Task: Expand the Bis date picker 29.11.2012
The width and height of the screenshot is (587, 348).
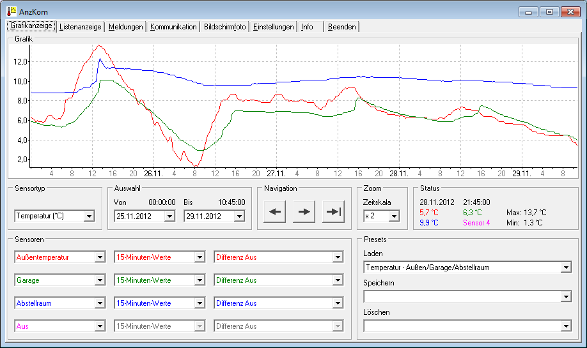Action: point(238,216)
